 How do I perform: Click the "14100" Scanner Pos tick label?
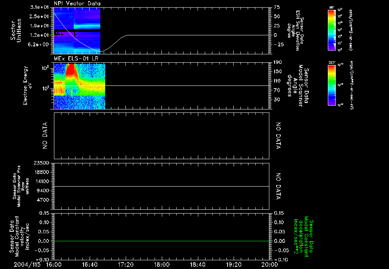[42, 181]
